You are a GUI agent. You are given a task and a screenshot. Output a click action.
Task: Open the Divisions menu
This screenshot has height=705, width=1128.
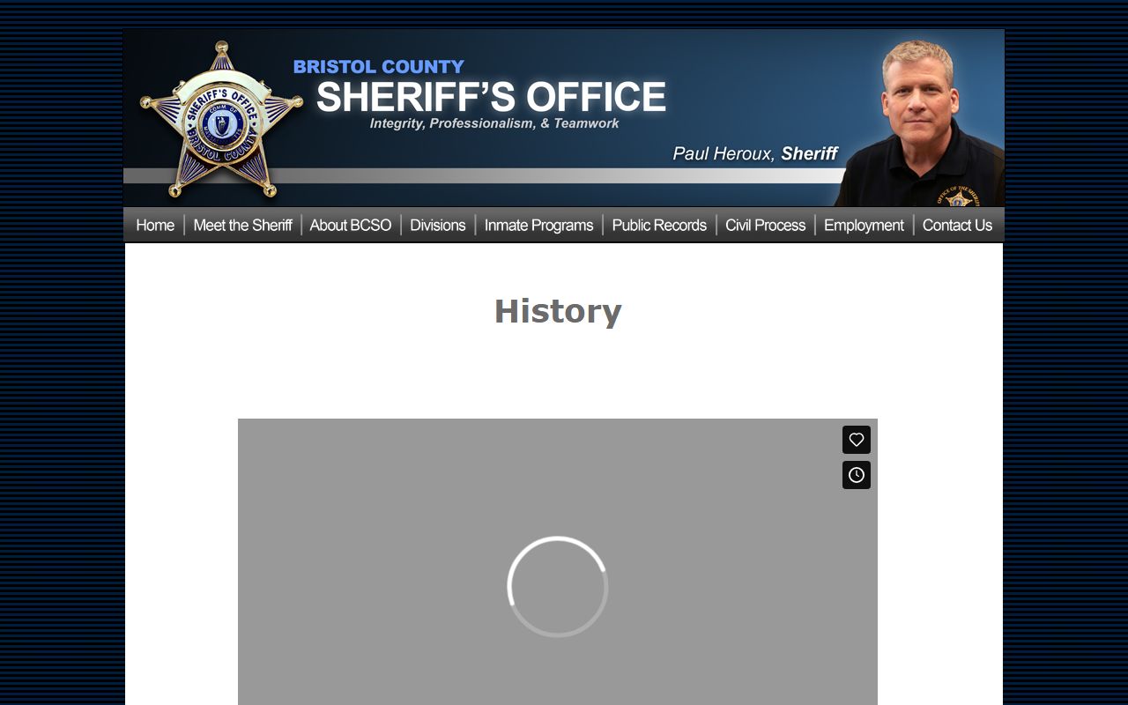point(438,226)
